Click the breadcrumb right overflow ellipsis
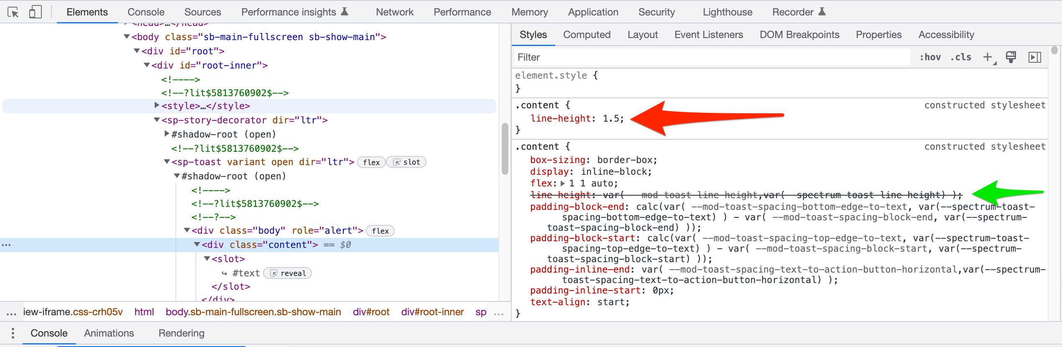This screenshot has height=347, width=1062. tap(499, 313)
